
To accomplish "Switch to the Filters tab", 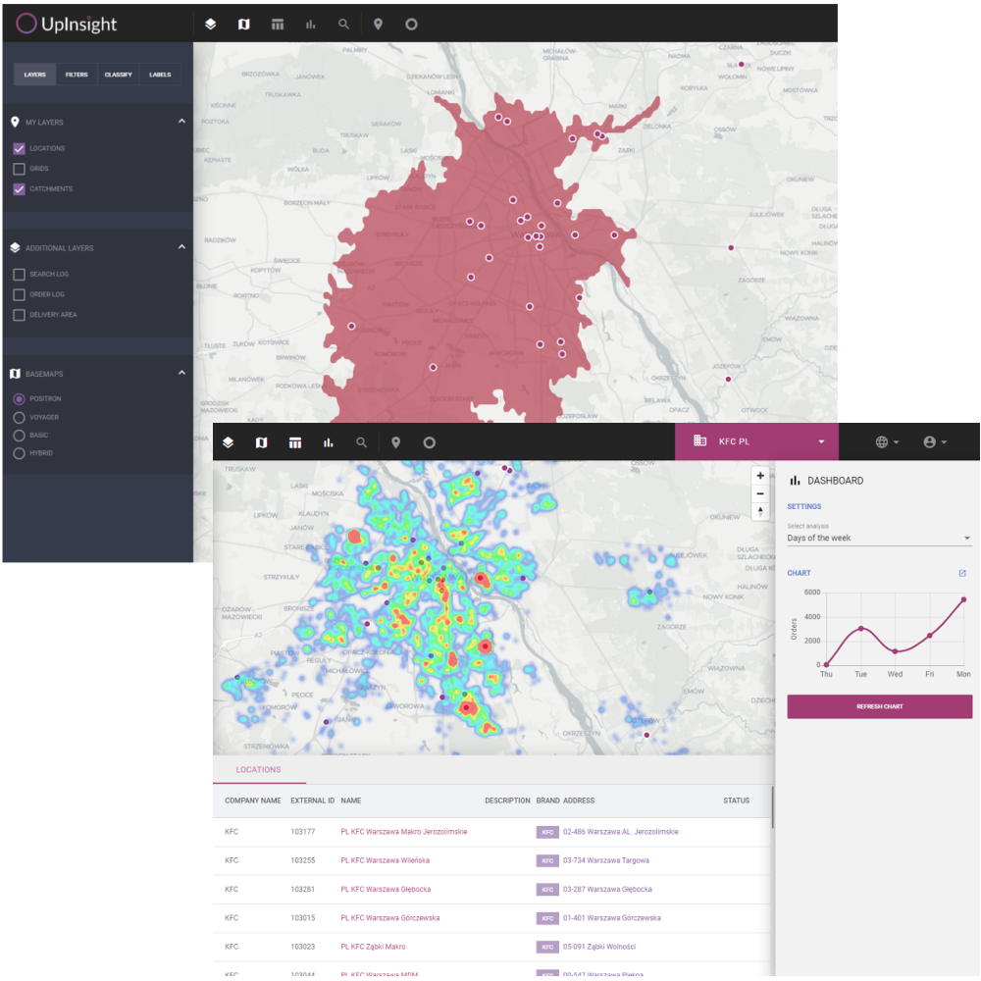I will click(x=77, y=75).
